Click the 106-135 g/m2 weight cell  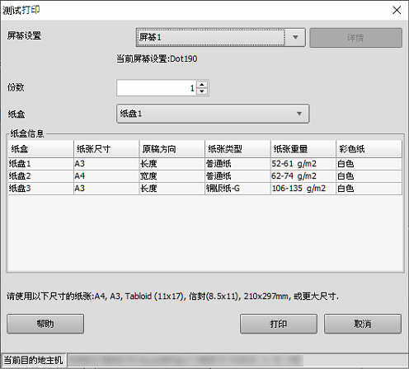click(303, 189)
